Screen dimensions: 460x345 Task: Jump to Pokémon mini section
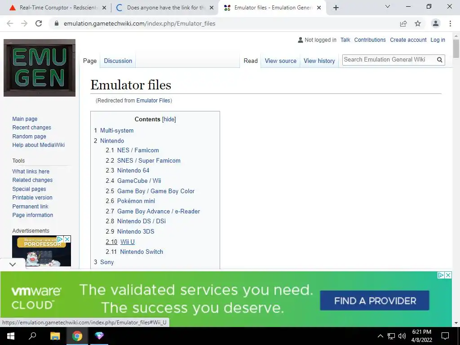click(136, 201)
